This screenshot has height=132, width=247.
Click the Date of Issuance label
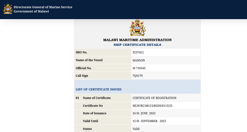[95, 113]
